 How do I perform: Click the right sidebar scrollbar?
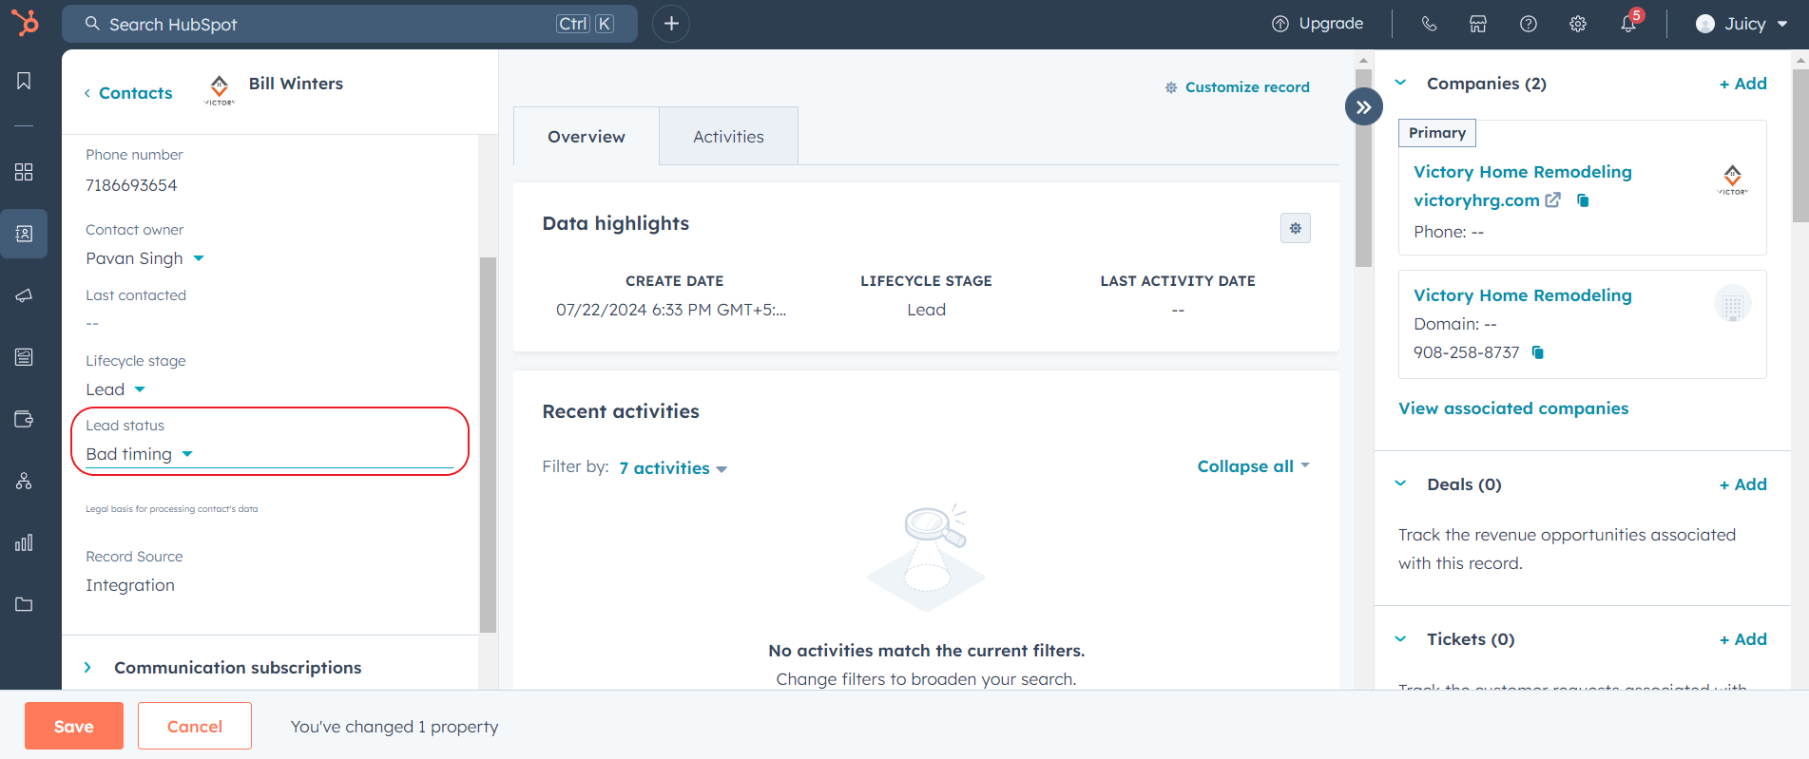(1800, 143)
